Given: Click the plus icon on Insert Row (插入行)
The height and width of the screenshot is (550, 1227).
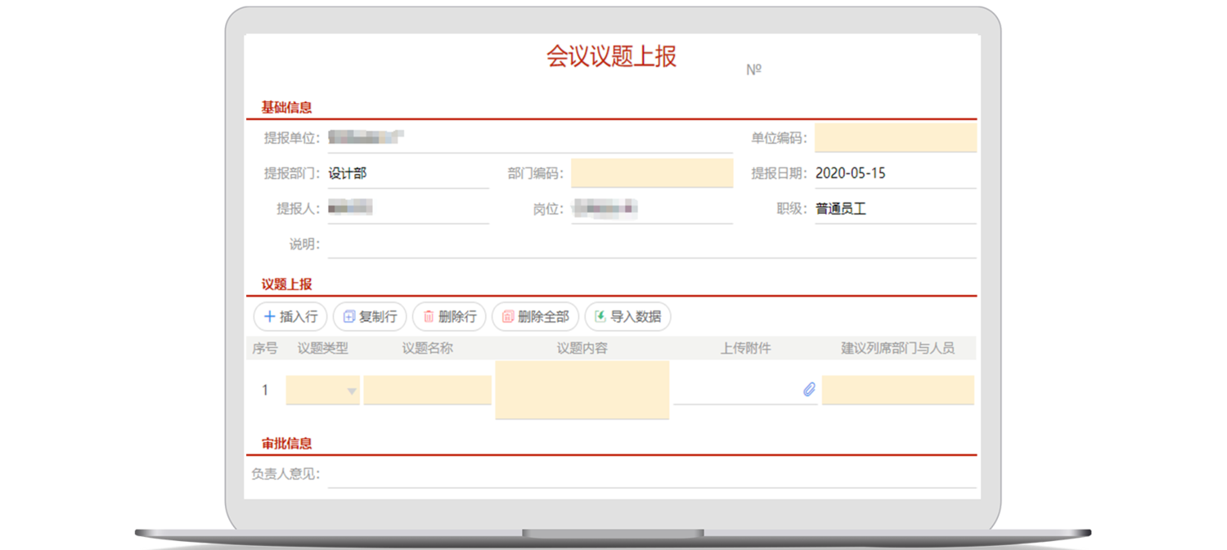Looking at the screenshot, I should point(269,317).
